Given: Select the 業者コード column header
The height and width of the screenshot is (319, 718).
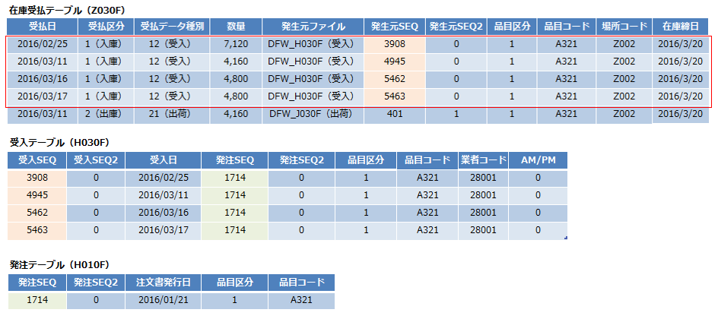Looking at the screenshot, I should coord(483,160).
